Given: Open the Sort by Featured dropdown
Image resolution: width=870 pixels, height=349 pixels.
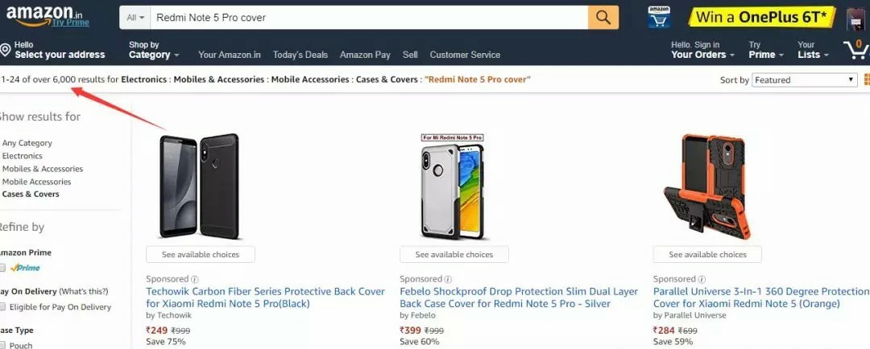Looking at the screenshot, I should coord(804,80).
